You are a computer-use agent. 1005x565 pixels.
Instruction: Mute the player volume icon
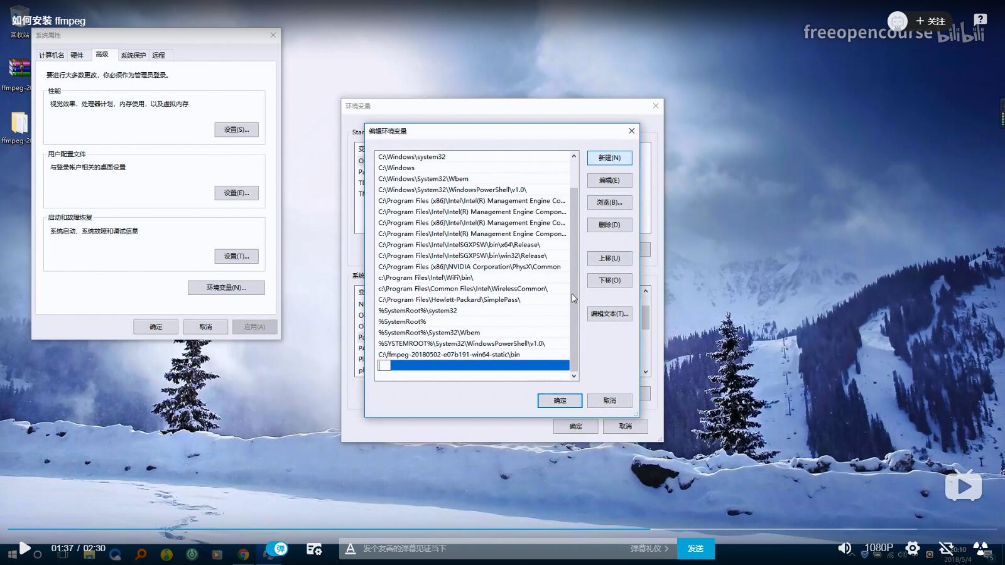[845, 548]
